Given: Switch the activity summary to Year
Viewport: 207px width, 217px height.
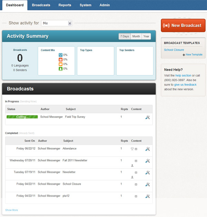Looking at the screenshot, I should (x=146, y=36).
